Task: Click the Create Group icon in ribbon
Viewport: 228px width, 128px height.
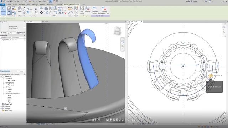Action: coord(76,9)
